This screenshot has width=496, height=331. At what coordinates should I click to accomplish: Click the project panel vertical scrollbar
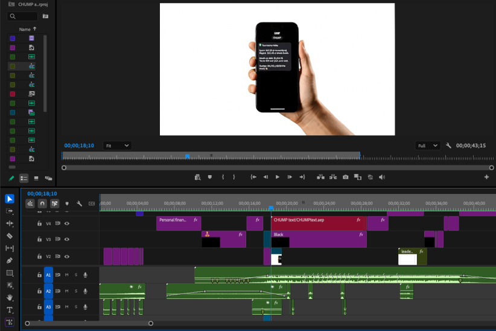45,73
